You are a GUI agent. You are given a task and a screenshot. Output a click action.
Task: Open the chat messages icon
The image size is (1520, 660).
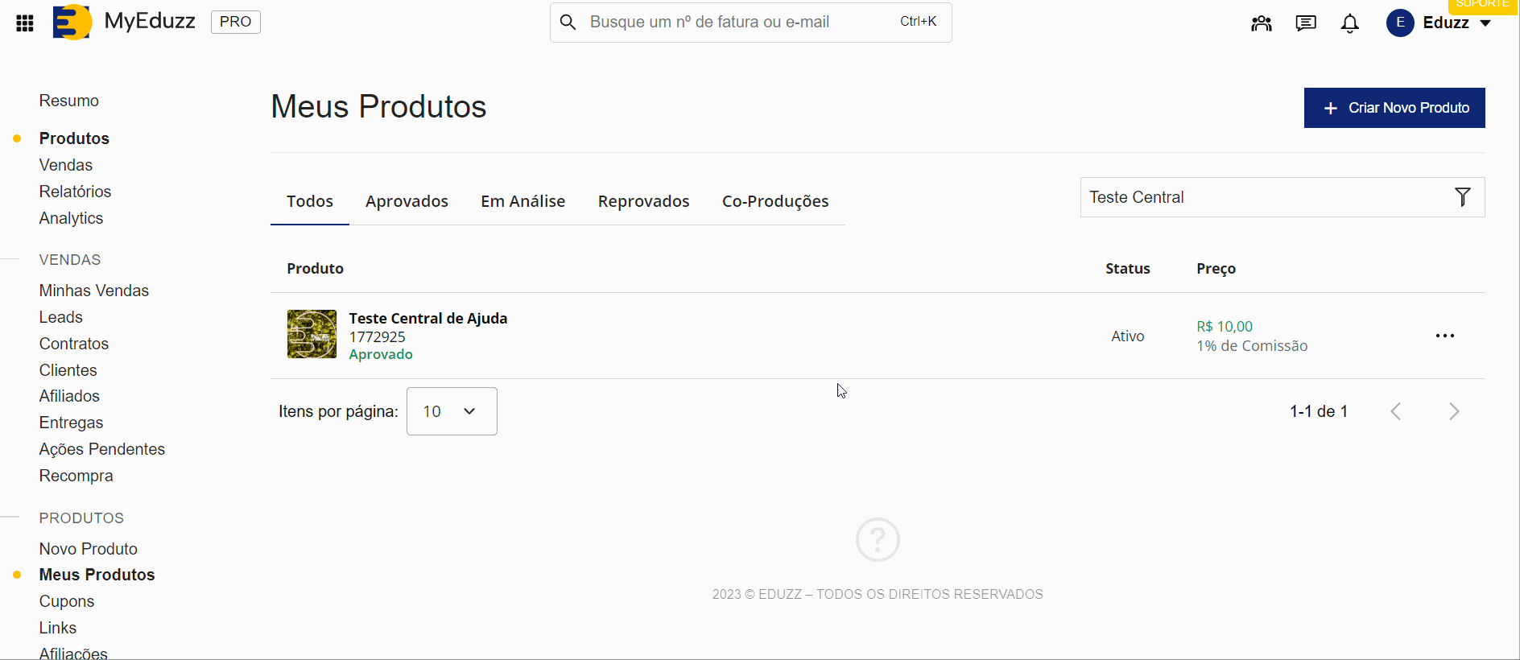pos(1305,23)
